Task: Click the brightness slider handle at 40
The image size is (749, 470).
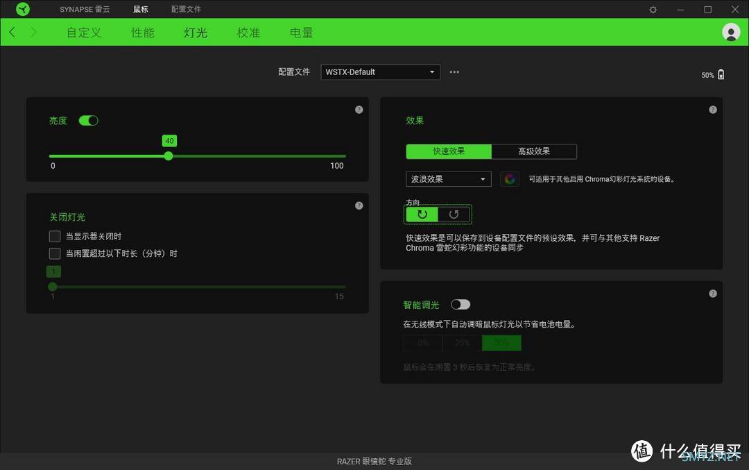Action: [168, 156]
